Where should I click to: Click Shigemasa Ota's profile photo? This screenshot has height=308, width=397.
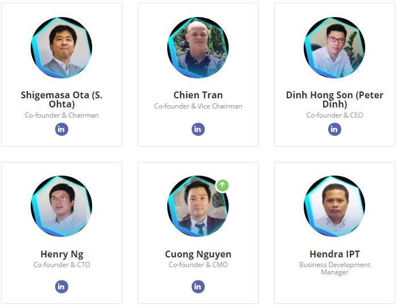click(61, 48)
